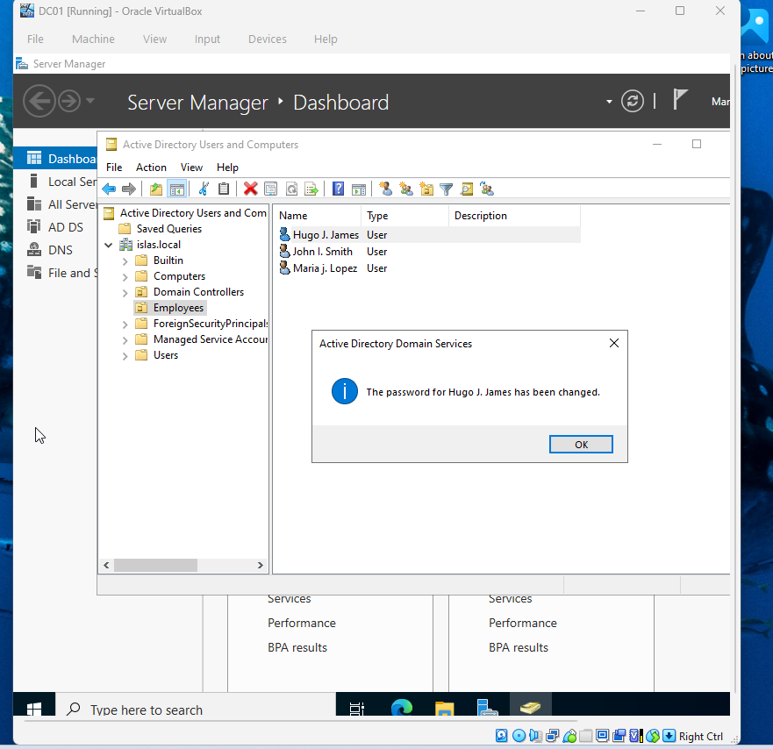This screenshot has height=749, width=773.
Task: Click tree pane scrollbar right arrow
Action: pos(261,565)
